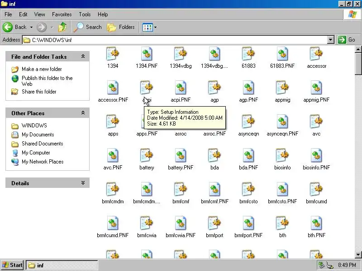Open My Documents link
This screenshot has width=362, height=271.
point(38,134)
